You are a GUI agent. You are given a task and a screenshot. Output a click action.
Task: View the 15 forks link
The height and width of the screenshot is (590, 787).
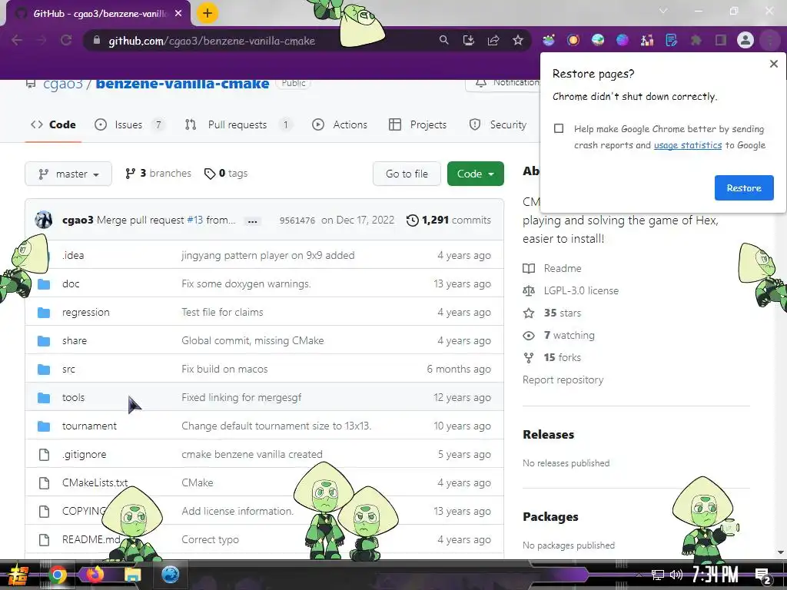point(552,358)
